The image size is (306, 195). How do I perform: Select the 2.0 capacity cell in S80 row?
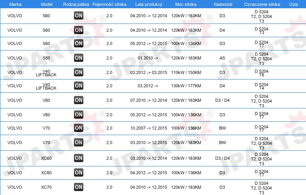[x=109, y=58]
